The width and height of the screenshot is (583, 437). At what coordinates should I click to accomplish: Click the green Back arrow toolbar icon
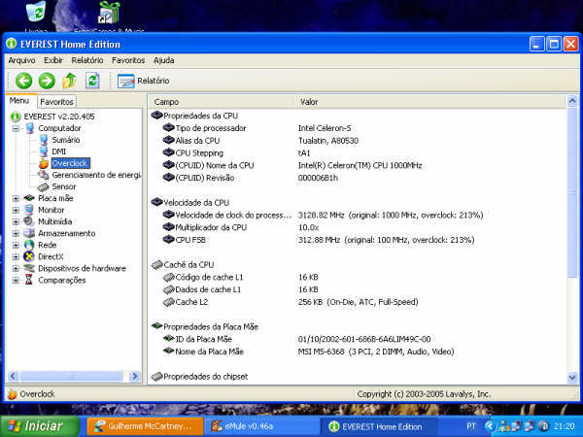point(23,81)
